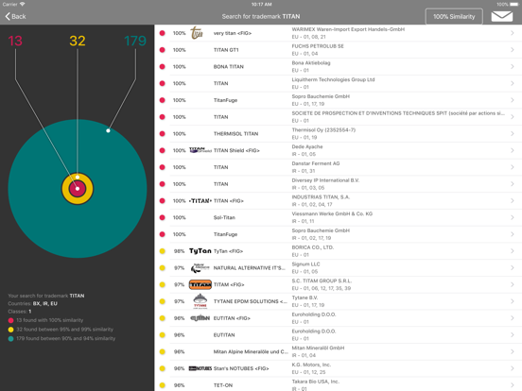Viewport: 522px width, 391px height.
Task: Click Takara Bio USA, Inc. owner text
Action: click(x=316, y=382)
